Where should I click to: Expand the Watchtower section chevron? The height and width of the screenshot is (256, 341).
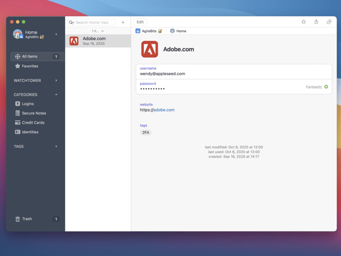[56, 81]
